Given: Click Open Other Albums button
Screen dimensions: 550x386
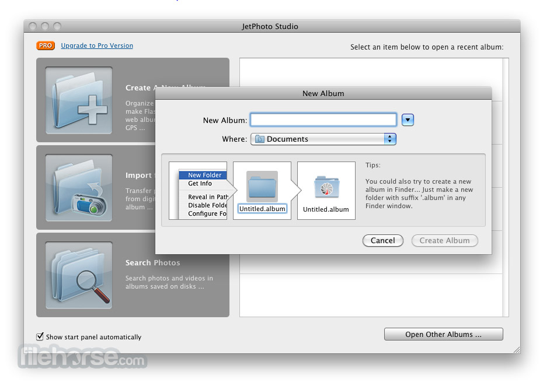Looking at the screenshot, I should pos(443,334).
